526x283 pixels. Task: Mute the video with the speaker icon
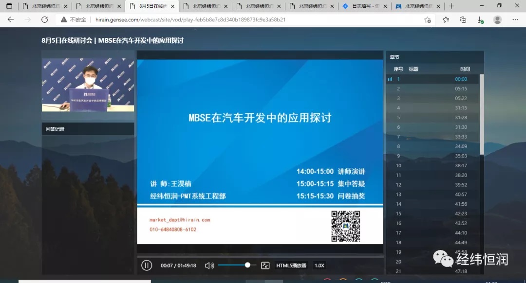pyautogui.click(x=209, y=265)
